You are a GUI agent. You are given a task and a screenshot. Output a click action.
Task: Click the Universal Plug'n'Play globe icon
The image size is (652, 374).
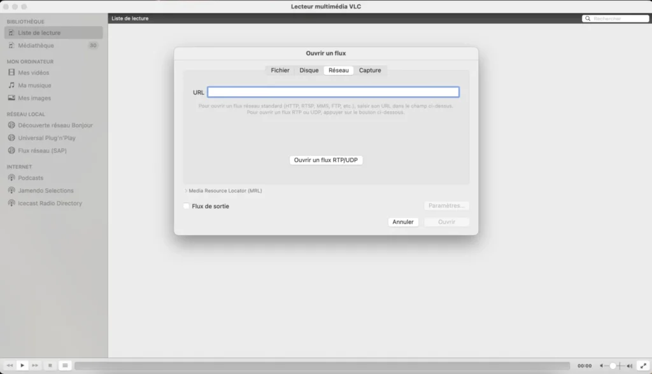pos(11,138)
